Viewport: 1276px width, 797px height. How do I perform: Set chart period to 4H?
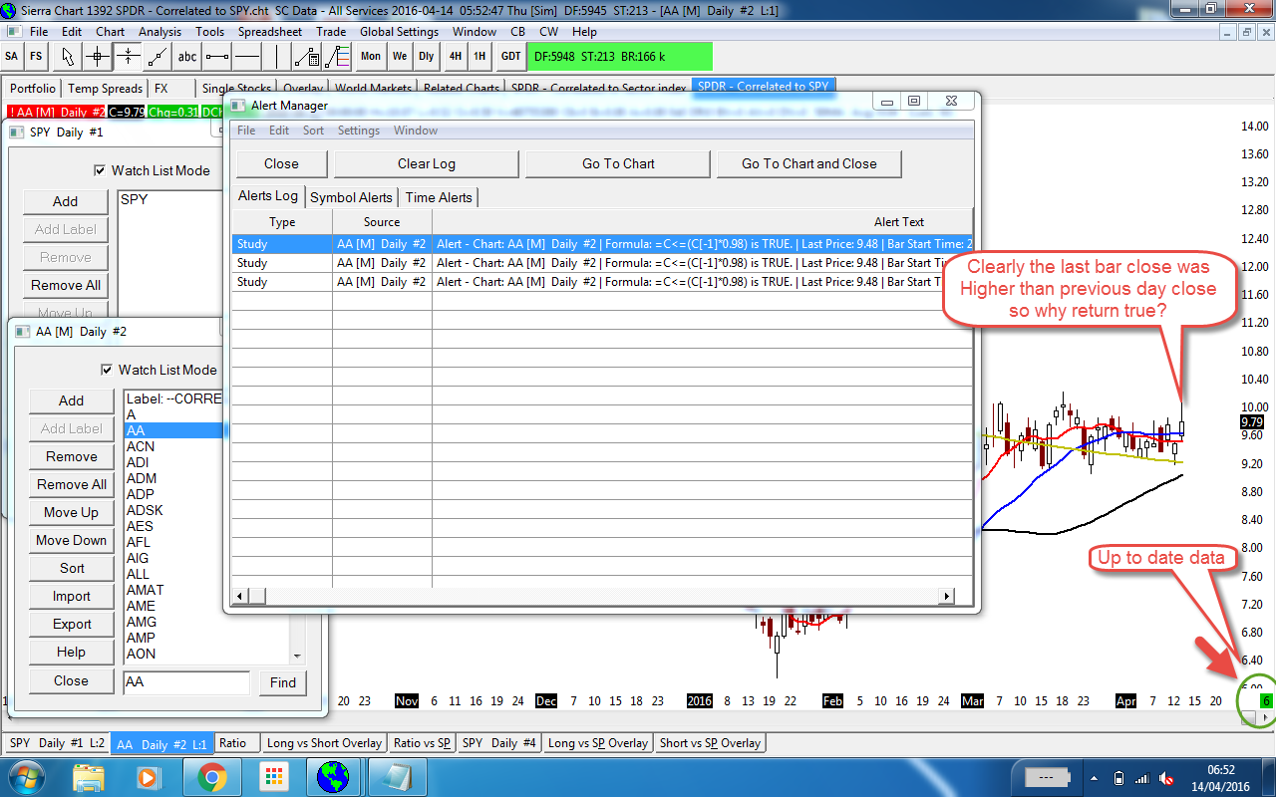[456, 56]
